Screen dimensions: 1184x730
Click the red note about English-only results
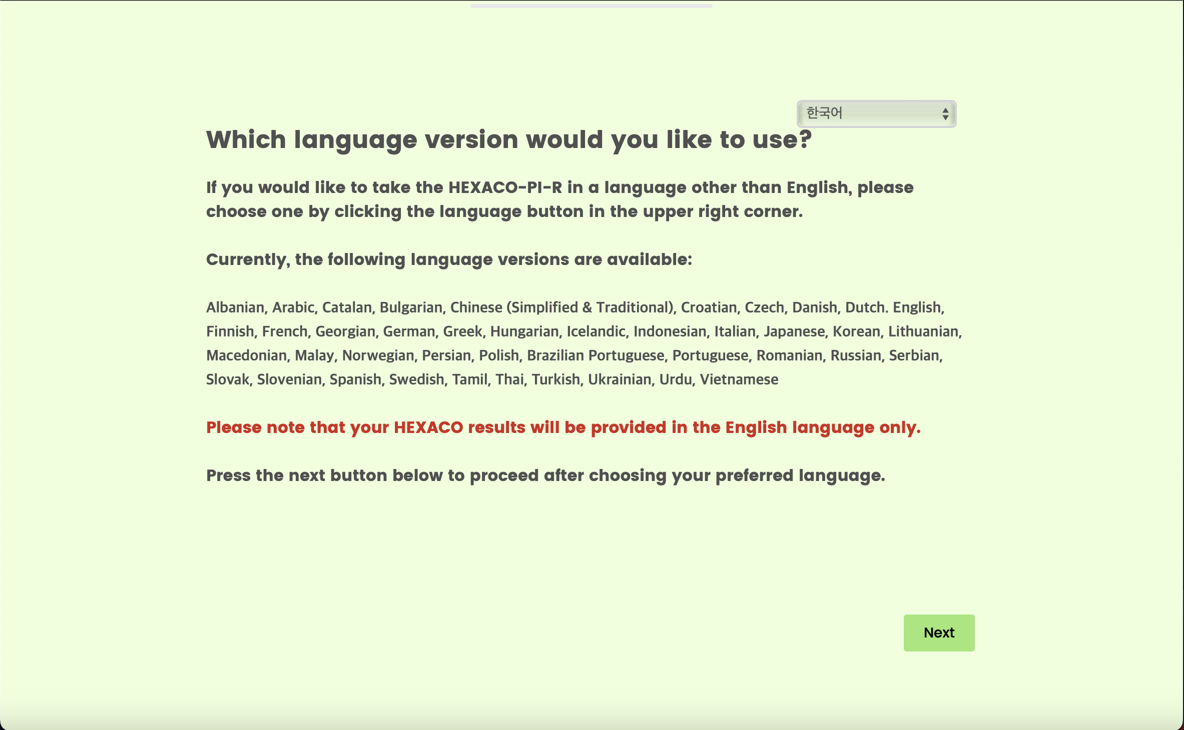[563, 427]
